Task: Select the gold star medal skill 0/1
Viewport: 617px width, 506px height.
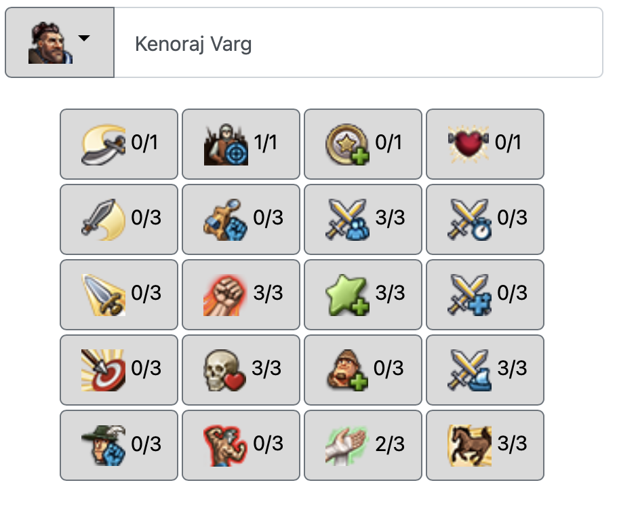Action: tap(363, 143)
